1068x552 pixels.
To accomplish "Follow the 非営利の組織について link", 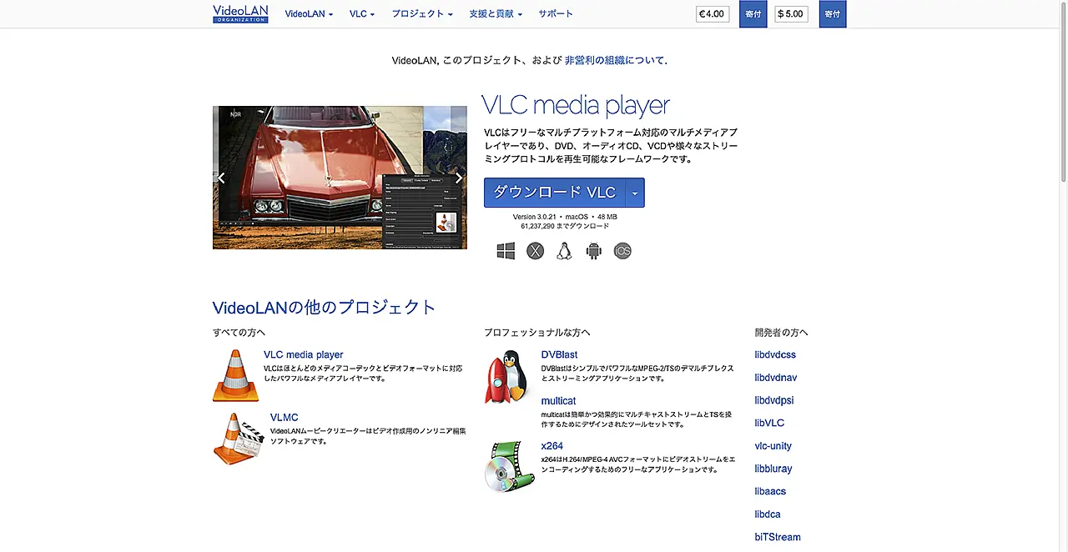I will pyautogui.click(x=614, y=61).
